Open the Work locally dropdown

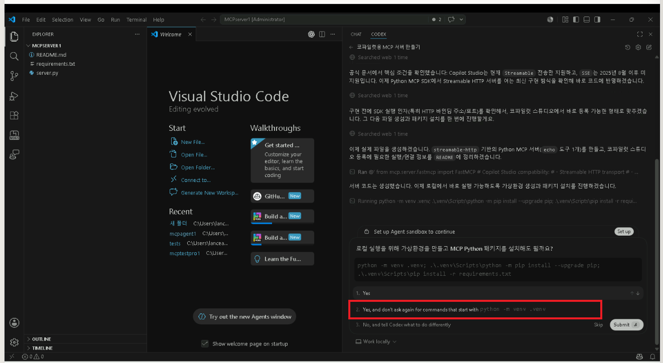376,341
